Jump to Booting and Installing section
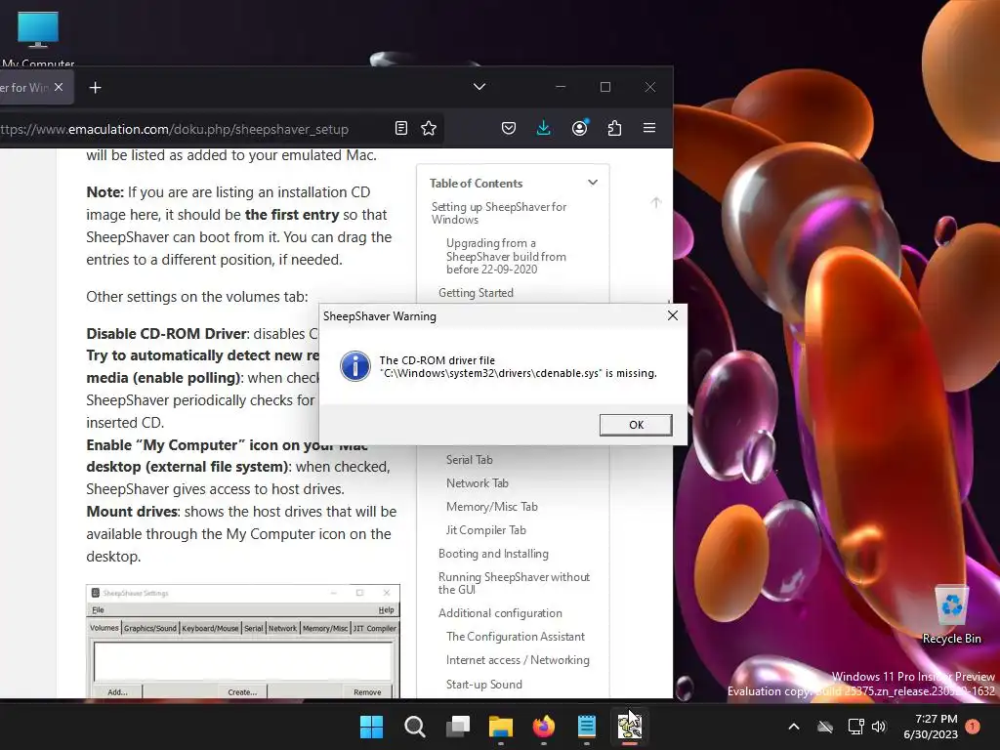This screenshot has height=750, width=1000. pyautogui.click(x=493, y=554)
